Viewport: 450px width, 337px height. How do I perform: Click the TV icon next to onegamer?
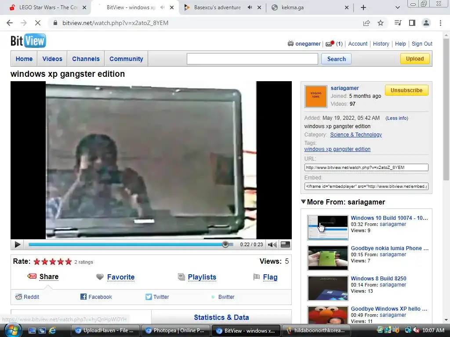tap(290, 43)
